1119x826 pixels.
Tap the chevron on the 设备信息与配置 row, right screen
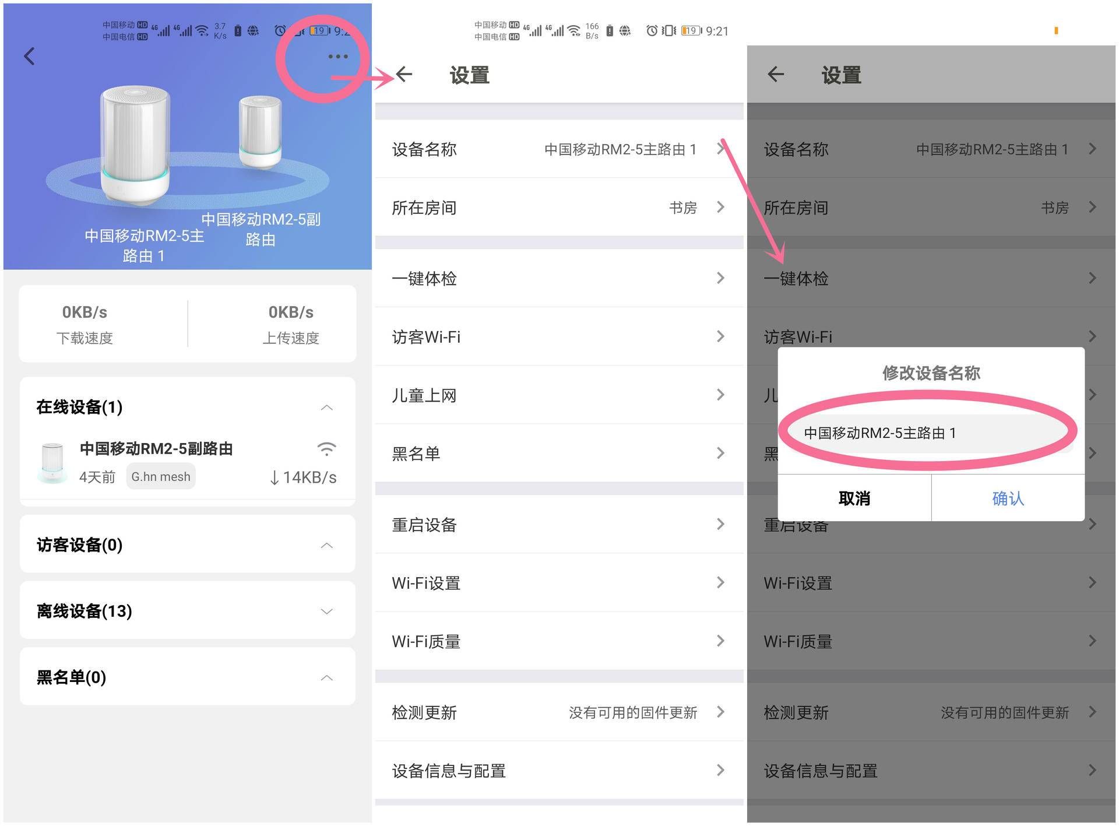[1093, 770]
